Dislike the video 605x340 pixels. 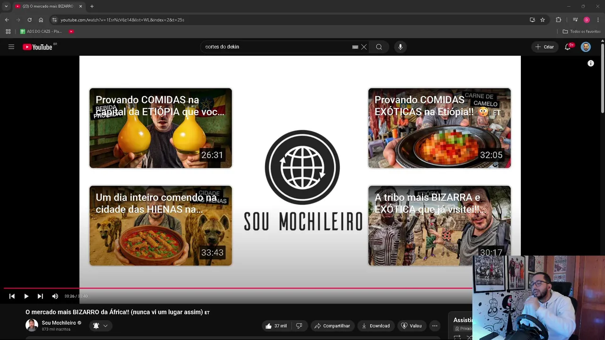click(299, 326)
